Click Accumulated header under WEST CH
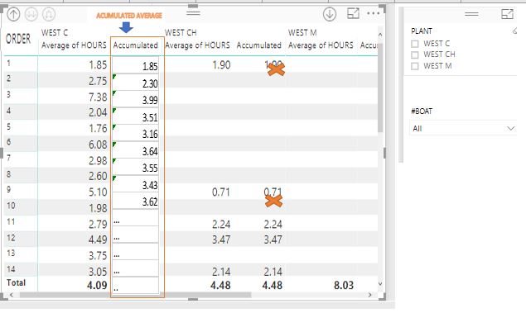This screenshot has width=526, height=313. (x=258, y=45)
